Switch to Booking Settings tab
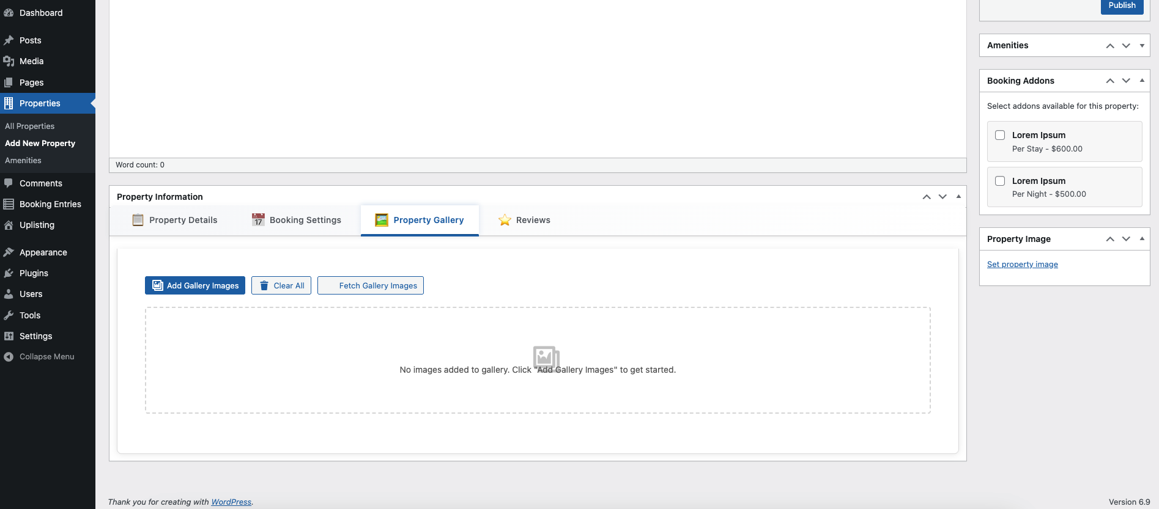Viewport: 1159px width, 509px height. (x=297, y=220)
